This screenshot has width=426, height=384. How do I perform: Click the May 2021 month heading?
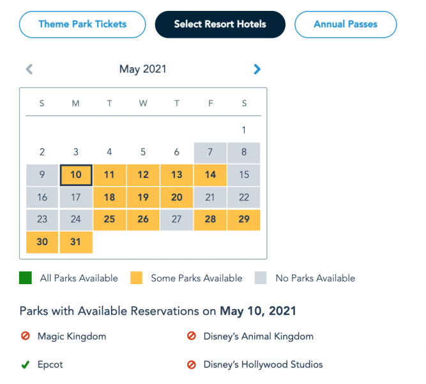point(143,69)
